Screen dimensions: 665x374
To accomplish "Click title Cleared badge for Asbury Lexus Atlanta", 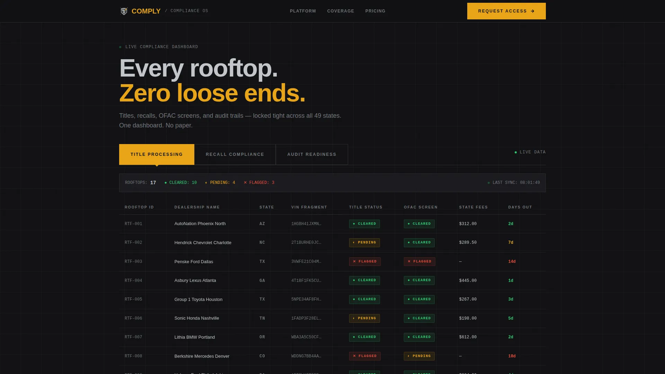I will (x=364, y=280).
